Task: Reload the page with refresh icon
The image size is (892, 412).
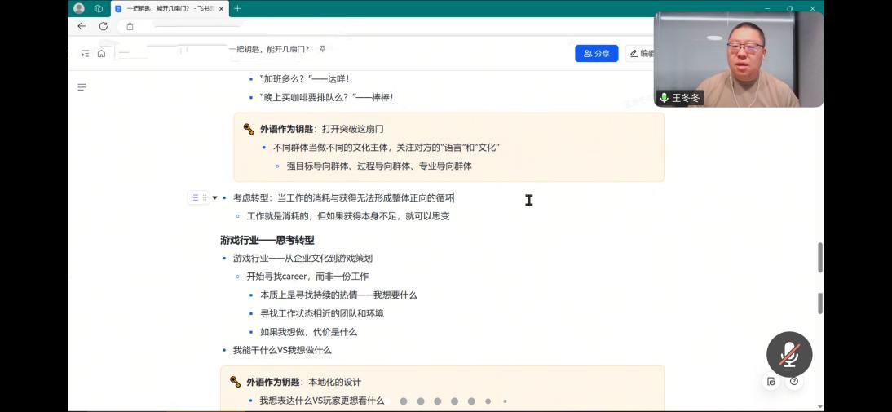Action: click(104, 26)
